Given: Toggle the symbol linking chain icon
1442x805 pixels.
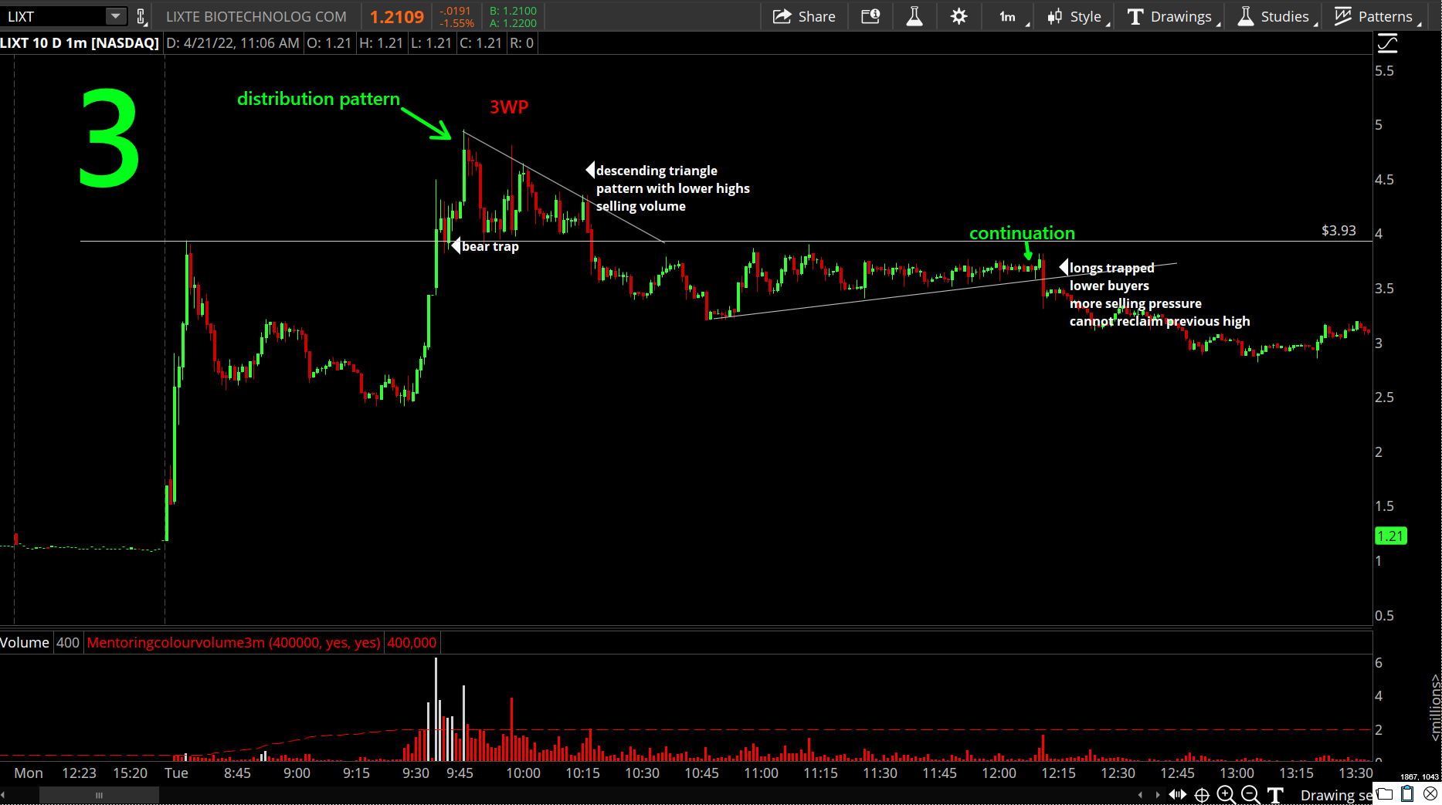Looking at the screenshot, I should (140, 15).
